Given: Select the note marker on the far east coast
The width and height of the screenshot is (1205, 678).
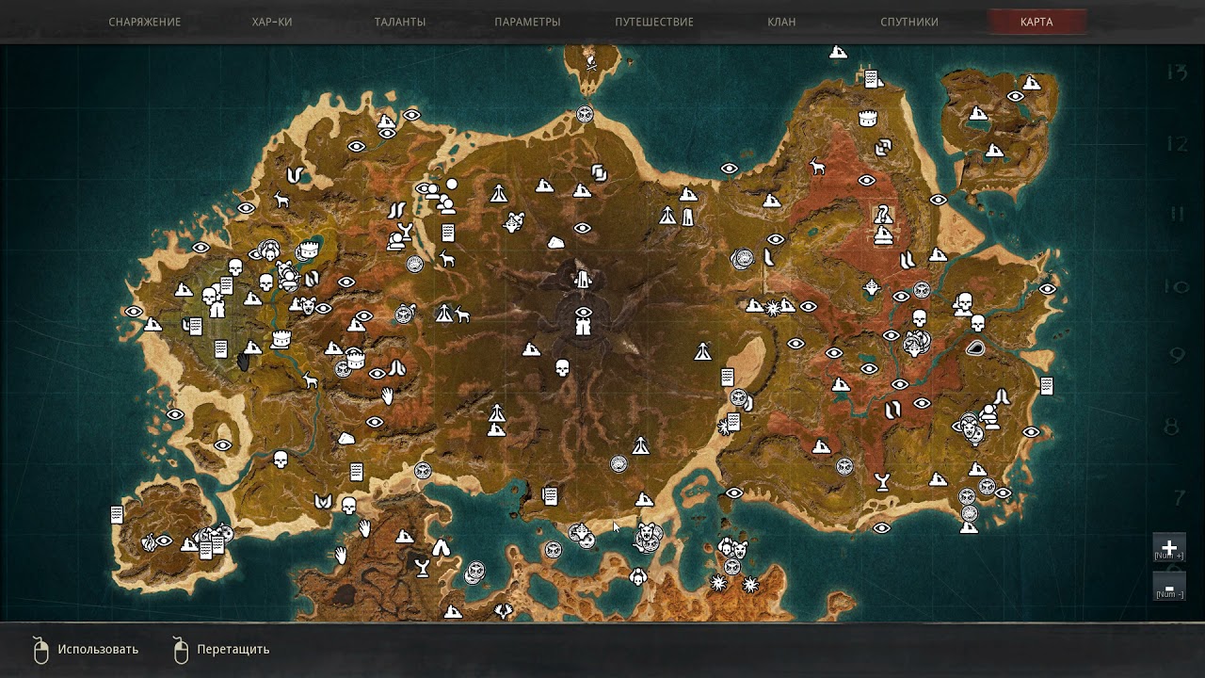Looking at the screenshot, I should point(1046,386).
